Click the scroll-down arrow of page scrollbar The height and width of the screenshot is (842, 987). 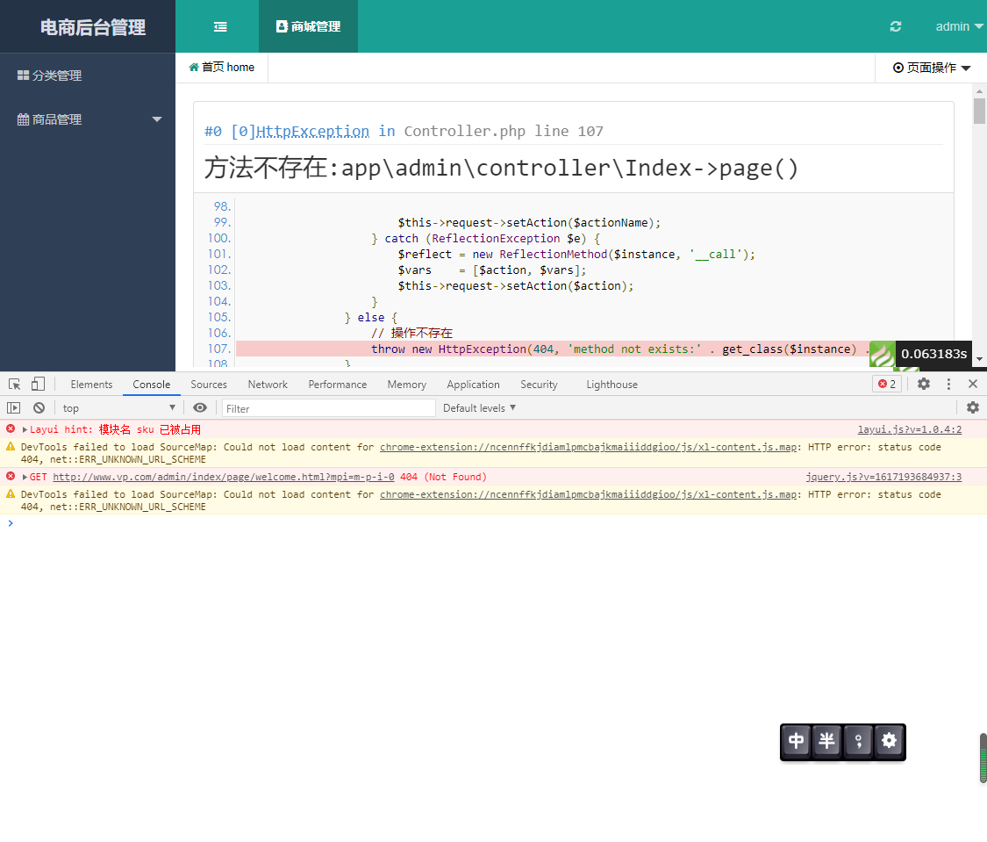coord(979,359)
